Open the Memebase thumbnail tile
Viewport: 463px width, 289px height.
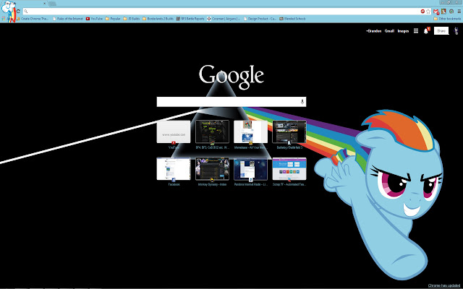pyautogui.click(x=251, y=131)
